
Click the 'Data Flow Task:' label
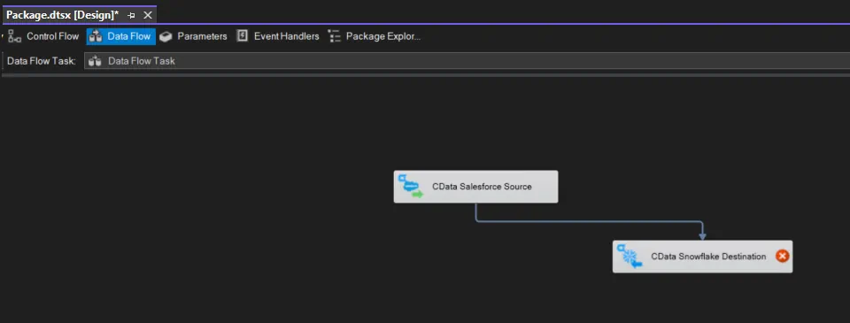42,61
